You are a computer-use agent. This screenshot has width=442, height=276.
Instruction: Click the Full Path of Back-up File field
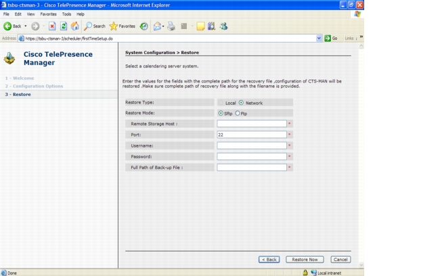tap(252, 167)
